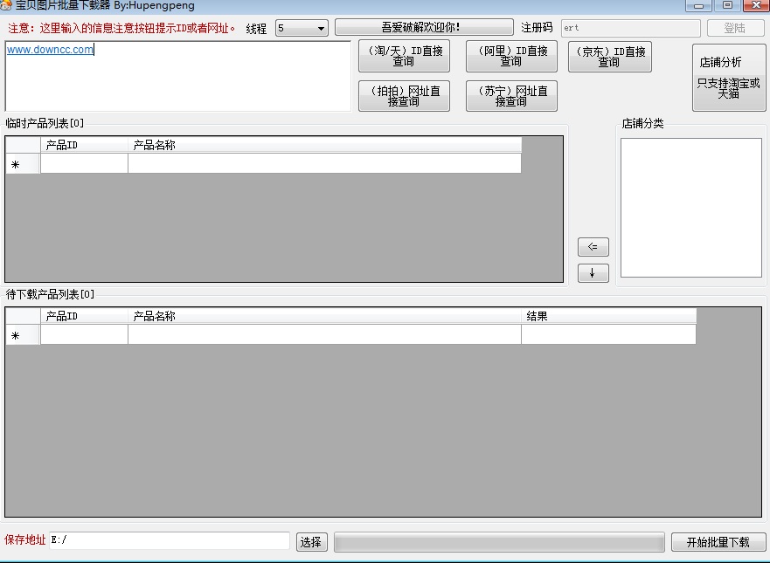Click the (拍拍) 网址直接查询 button
770x563 pixels.
click(404, 96)
